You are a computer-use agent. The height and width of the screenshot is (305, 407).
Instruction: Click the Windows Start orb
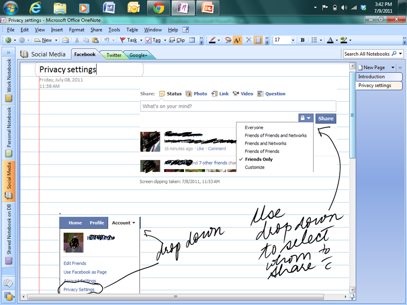pyautogui.click(x=10, y=8)
